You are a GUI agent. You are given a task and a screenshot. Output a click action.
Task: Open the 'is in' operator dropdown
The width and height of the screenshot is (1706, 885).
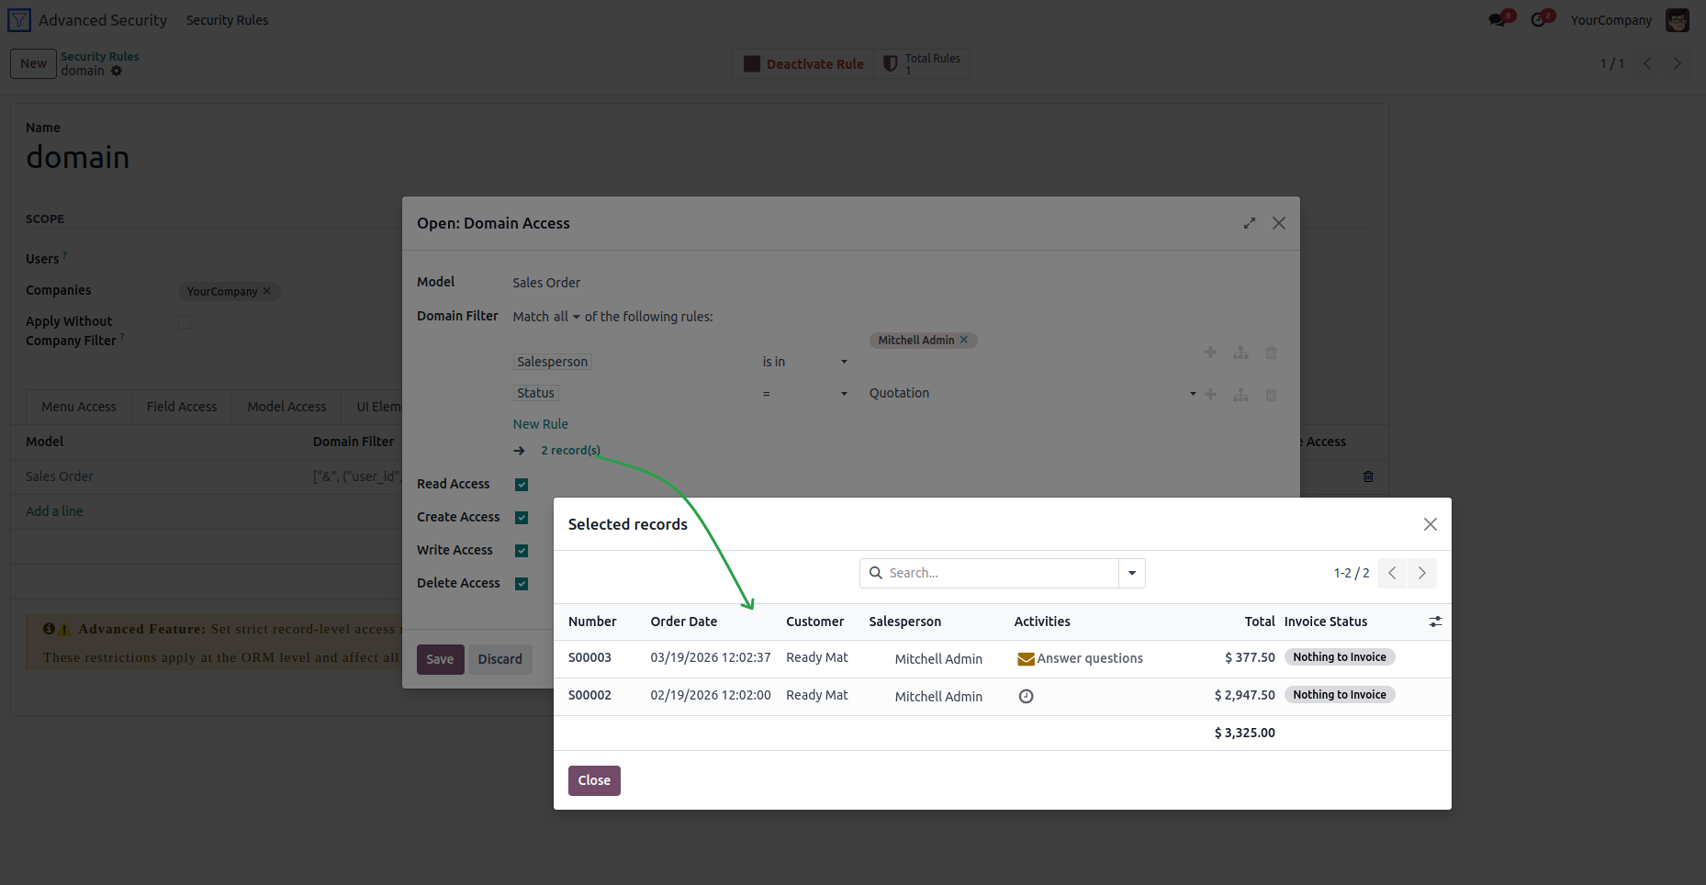(x=805, y=362)
